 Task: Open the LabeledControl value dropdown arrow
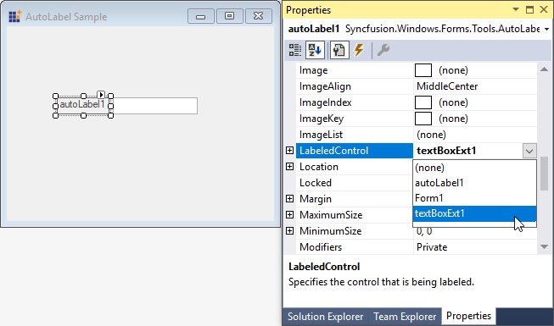click(x=529, y=151)
